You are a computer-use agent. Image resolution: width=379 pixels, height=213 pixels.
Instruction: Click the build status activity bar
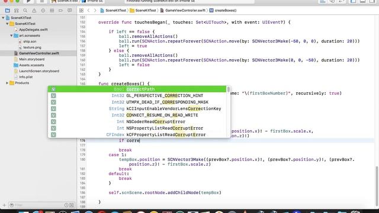(189, 1)
